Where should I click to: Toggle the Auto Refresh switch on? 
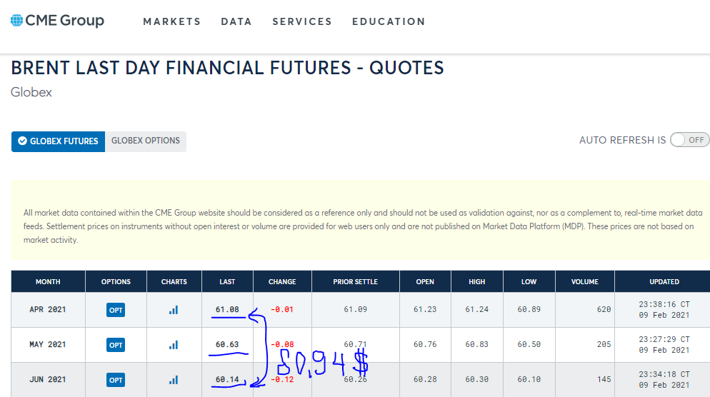pos(689,140)
